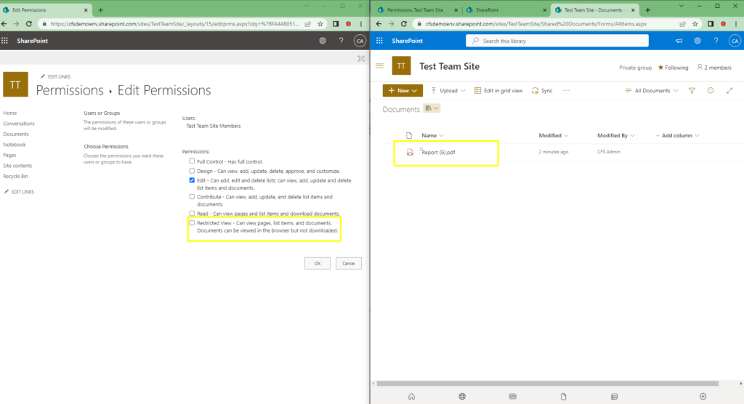Open CA account avatar in left window
The image size is (744, 404).
360,41
